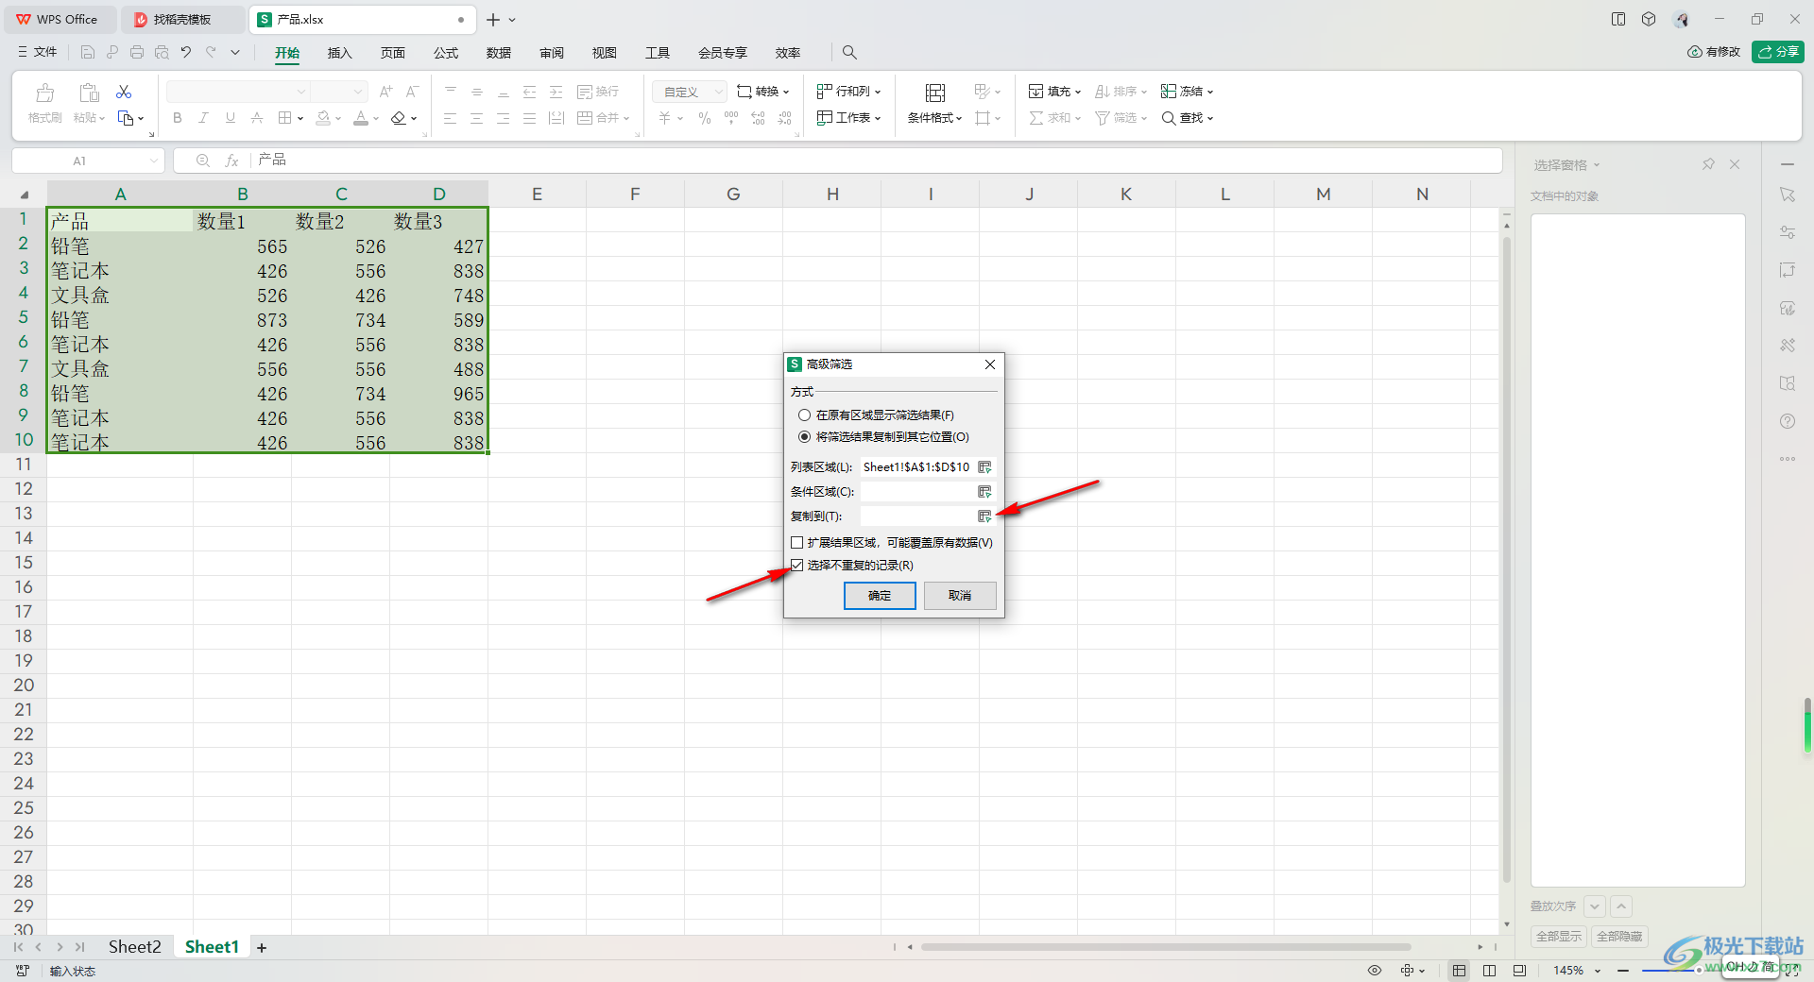Click the percent style icon
The width and height of the screenshot is (1814, 982).
tap(704, 118)
